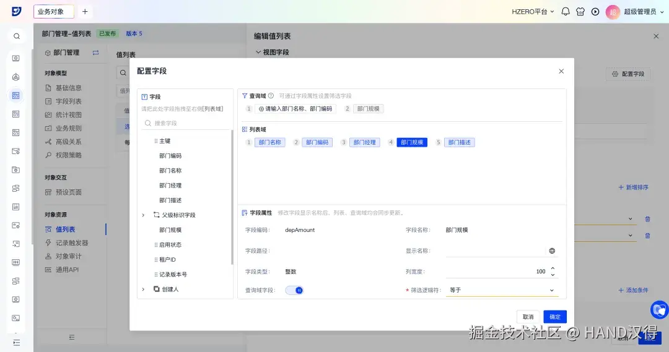This screenshot has width=669, height=352.
Task: Select the 业务对象 tab
Action: coord(54,12)
